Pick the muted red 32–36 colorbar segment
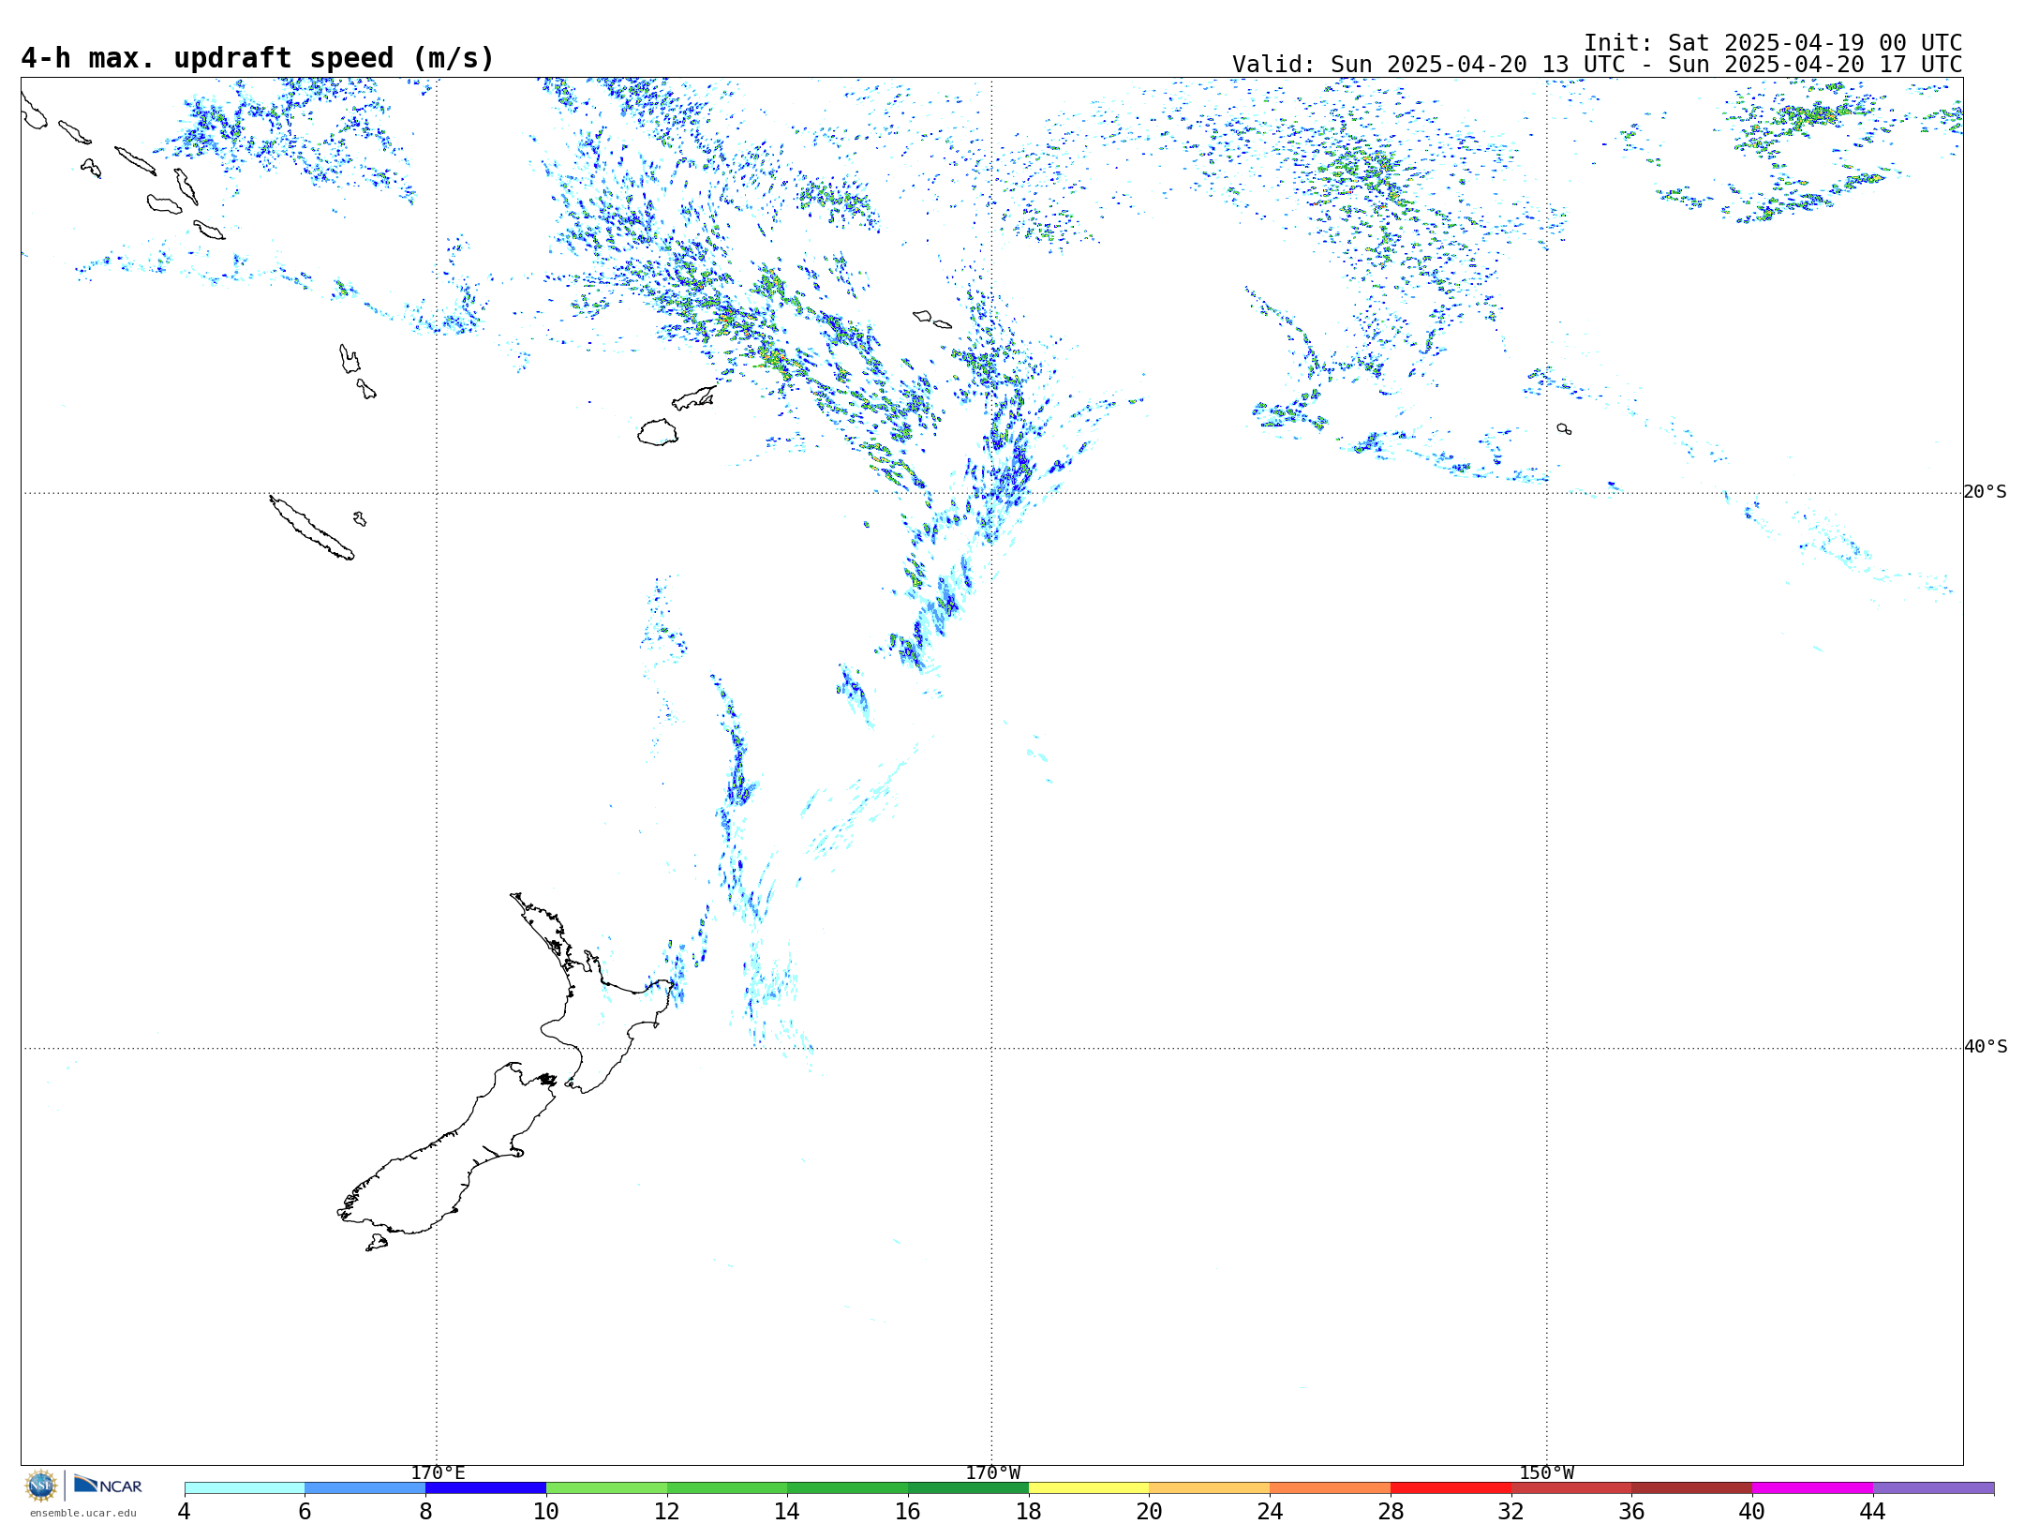The height and width of the screenshot is (1524, 2024). coord(1571,1488)
